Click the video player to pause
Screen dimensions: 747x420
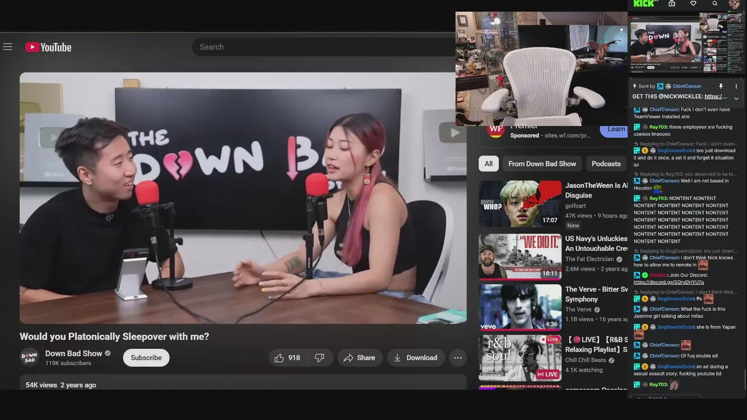click(x=243, y=198)
